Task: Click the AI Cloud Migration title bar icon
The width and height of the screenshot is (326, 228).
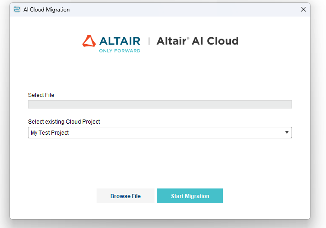Action: tap(17, 9)
